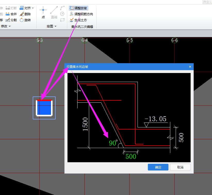212x195 pixels.
Task: Click 生成土方 generate earthwork tool
Action: point(78,20)
